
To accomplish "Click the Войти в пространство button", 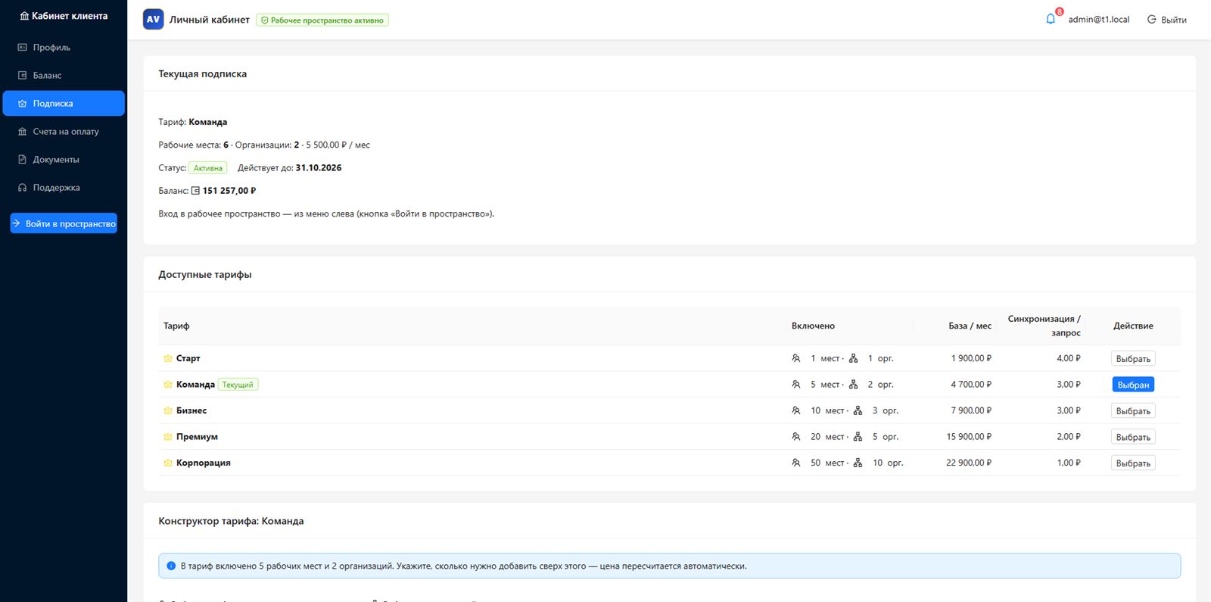I will 64,223.
